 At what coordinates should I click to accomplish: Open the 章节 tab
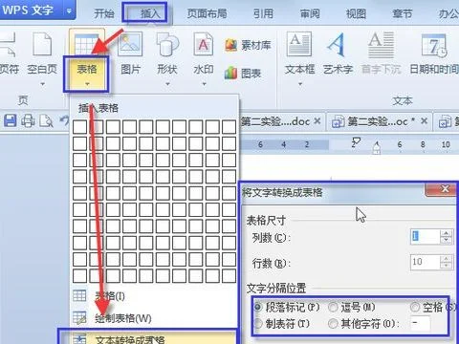[x=403, y=13]
